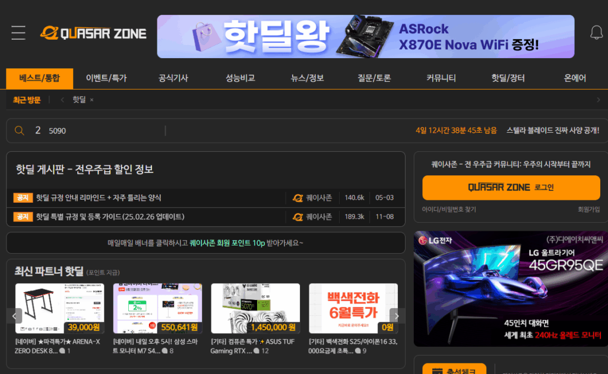The width and height of the screenshot is (608, 374).
Task: Click the 핫딜왕 ASRock banner
Action: coord(366,36)
